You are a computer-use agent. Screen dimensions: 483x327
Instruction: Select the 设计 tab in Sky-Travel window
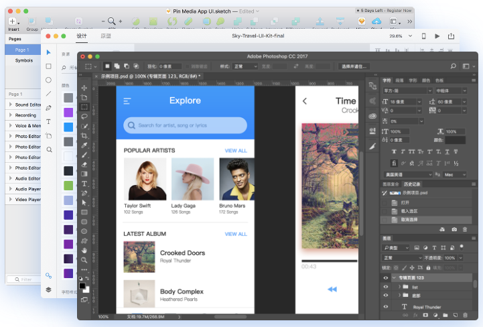pos(82,36)
